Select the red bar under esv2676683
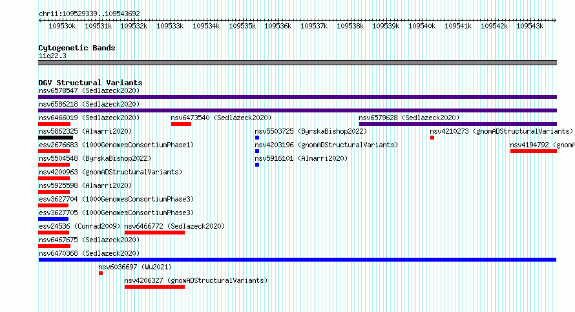This screenshot has width=575, height=312. click(x=54, y=151)
